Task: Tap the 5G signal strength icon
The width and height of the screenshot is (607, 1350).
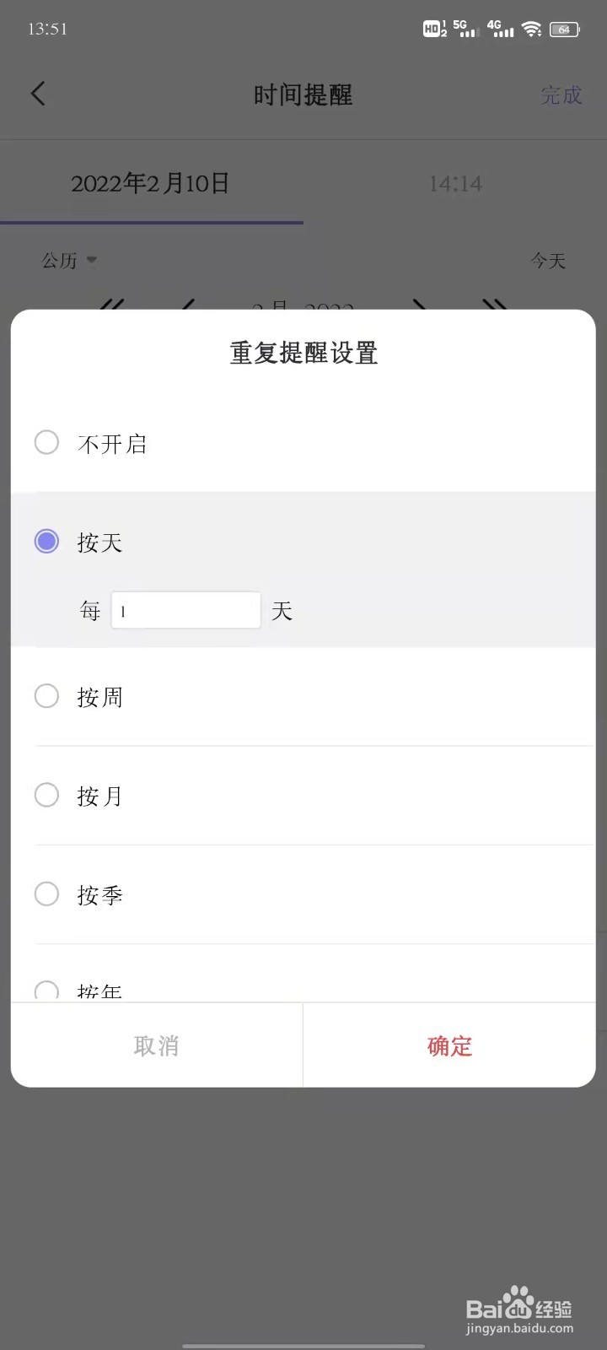Action: point(465,29)
